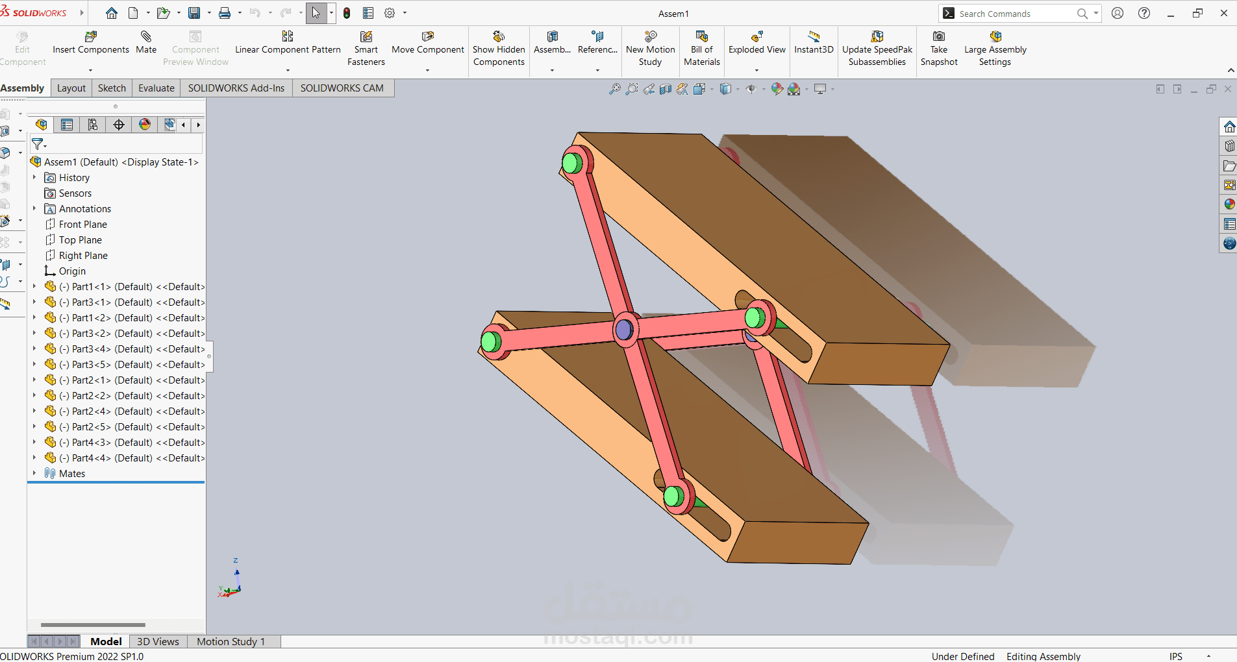Toggle Show Hidden Components
The image size is (1237, 662).
coord(499,49)
